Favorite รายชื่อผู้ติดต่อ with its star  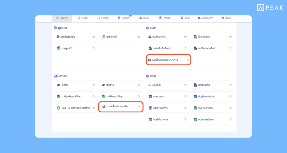(x=94, y=37)
